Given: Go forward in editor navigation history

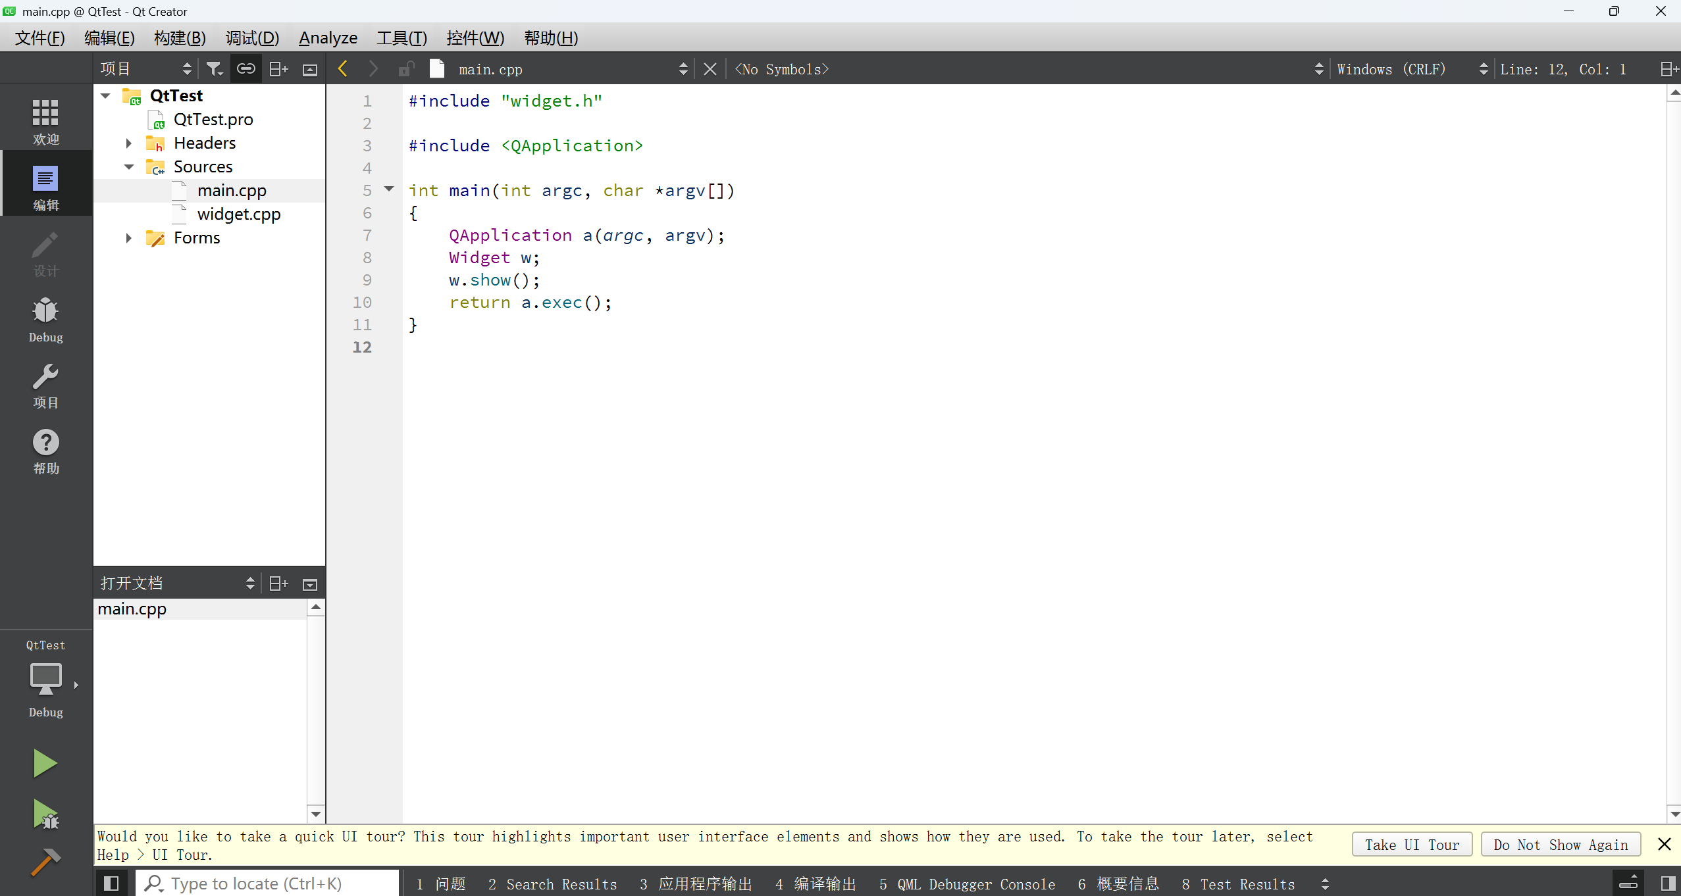Looking at the screenshot, I should [x=373, y=69].
